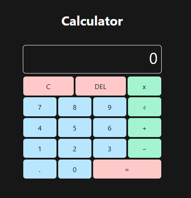Insert a decimal point

pyautogui.click(x=40, y=169)
